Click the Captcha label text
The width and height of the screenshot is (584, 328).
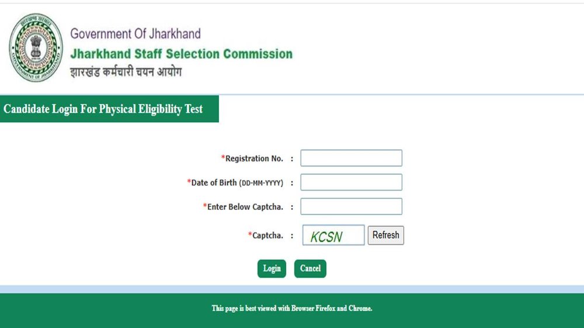tap(267, 235)
